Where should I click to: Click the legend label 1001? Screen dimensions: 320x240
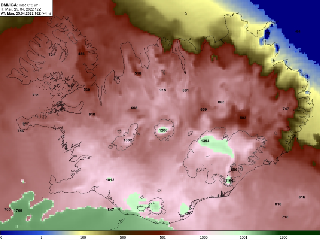(244, 237)
